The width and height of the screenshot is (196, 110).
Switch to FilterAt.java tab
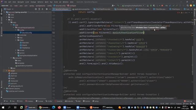coord(175,9)
